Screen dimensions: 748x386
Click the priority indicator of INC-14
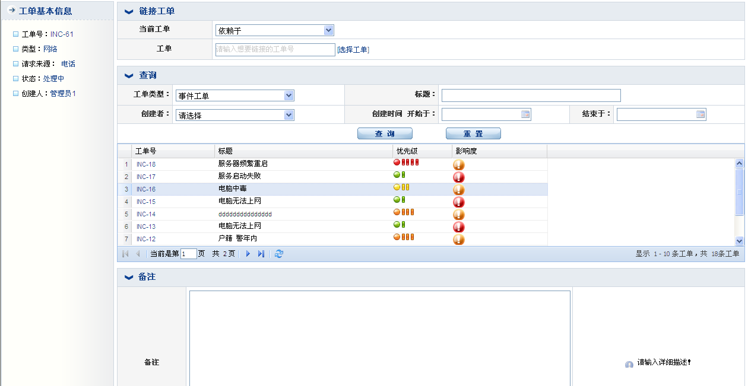pos(404,212)
